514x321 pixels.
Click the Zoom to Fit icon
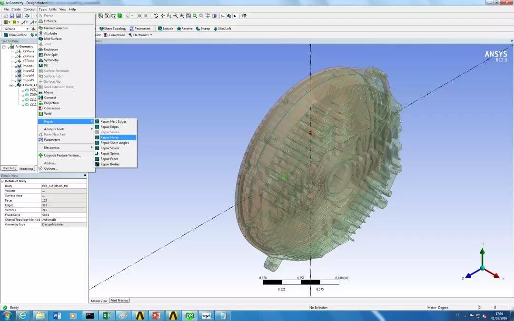[182, 16]
